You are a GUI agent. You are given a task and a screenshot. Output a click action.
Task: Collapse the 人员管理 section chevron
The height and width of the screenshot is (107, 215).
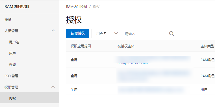point(53,30)
